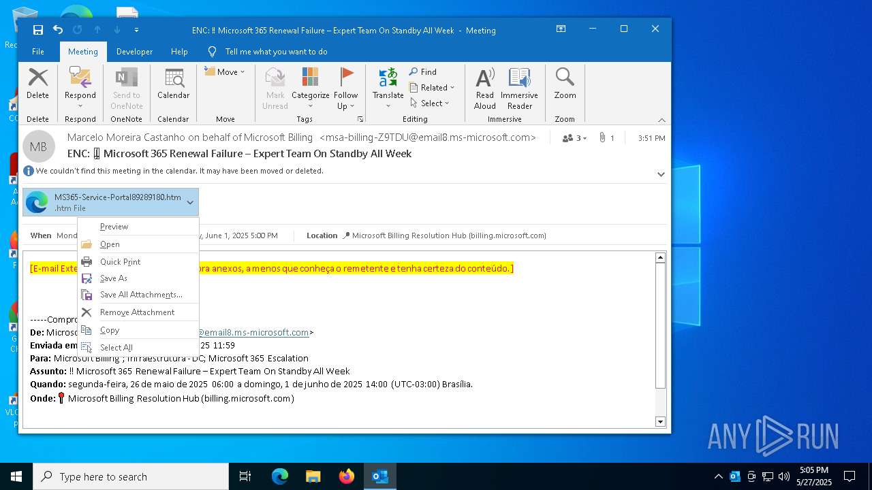Choose Save As in the context menu

[x=138, y=278]
